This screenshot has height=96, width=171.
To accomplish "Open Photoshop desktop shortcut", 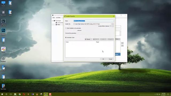I will tap(3, 32).
